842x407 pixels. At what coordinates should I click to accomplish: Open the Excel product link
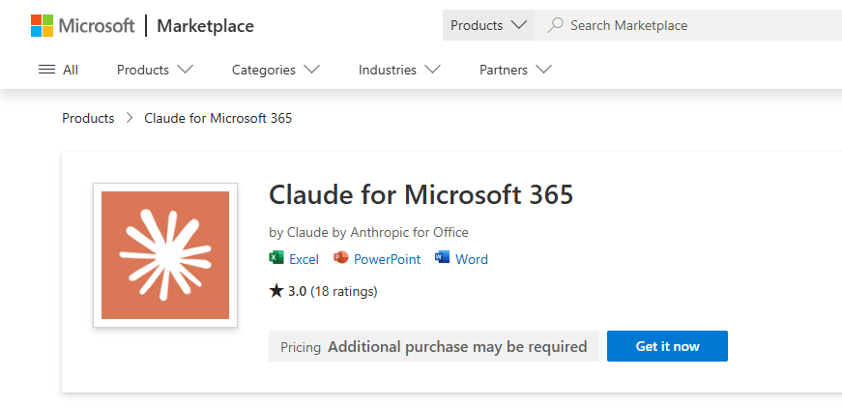[x=304, y=259]
